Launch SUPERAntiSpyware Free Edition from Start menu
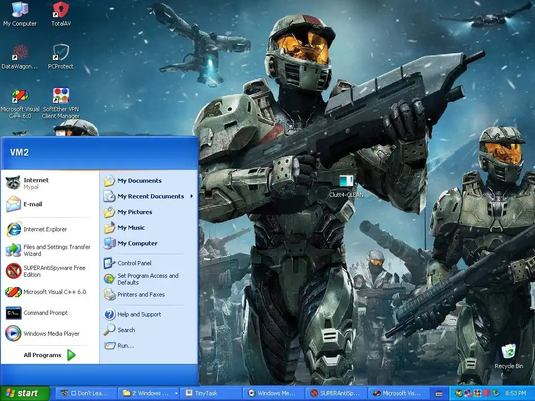The image size is (535, 401). pos(50,271)
